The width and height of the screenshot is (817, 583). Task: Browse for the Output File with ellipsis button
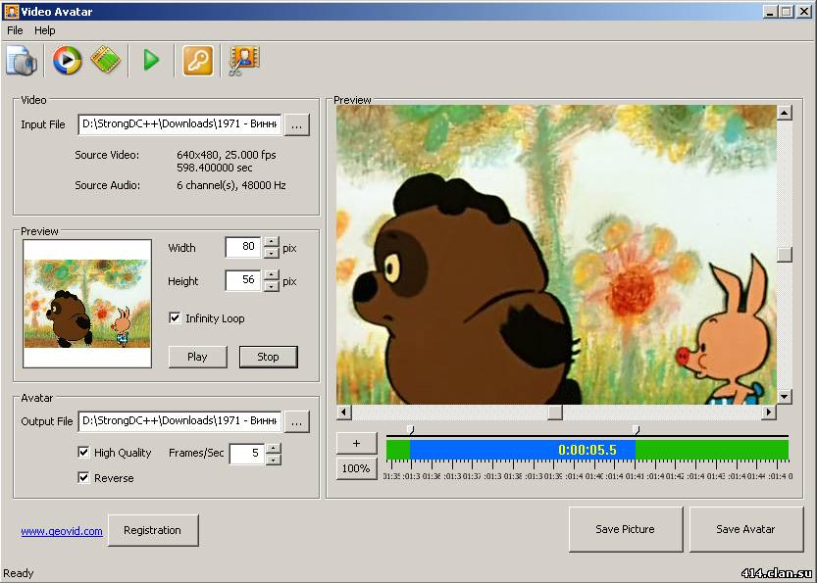[x=296, y=421]
